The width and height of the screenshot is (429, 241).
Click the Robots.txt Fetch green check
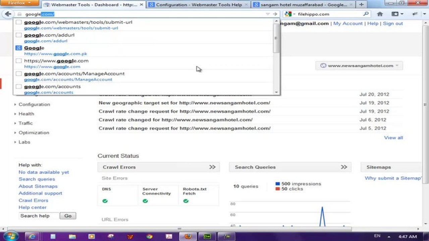[x=186, y=201]
